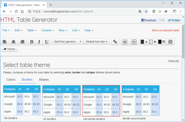Click the insert link chain icon
185x122 pixels.
click(115, 42)
